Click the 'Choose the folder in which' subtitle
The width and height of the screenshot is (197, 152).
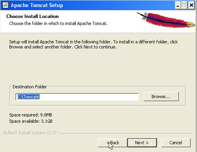(58, 23)
